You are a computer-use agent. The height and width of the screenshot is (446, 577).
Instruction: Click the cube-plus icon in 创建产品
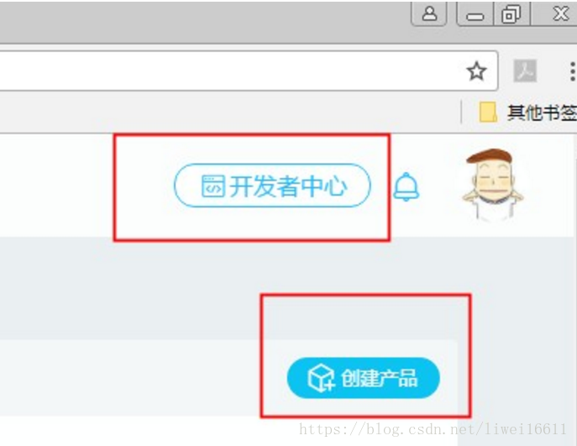(321, 378)
